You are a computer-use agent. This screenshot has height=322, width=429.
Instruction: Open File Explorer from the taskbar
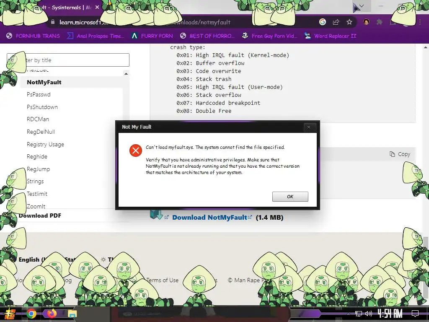(x=72, y=314)
